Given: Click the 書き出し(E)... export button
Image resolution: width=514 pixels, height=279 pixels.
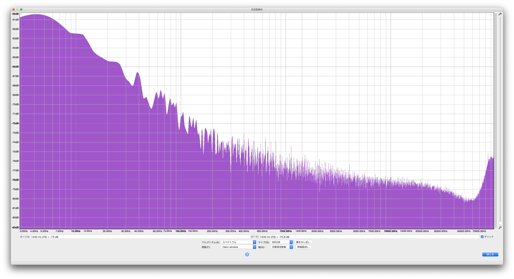Looking at the screenshot, I should [304, 242].
